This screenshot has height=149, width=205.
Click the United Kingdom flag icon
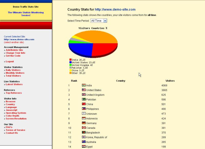point(84,94)
